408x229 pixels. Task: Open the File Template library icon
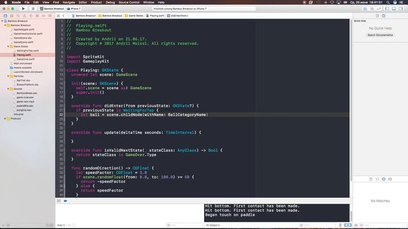point(371,179)
